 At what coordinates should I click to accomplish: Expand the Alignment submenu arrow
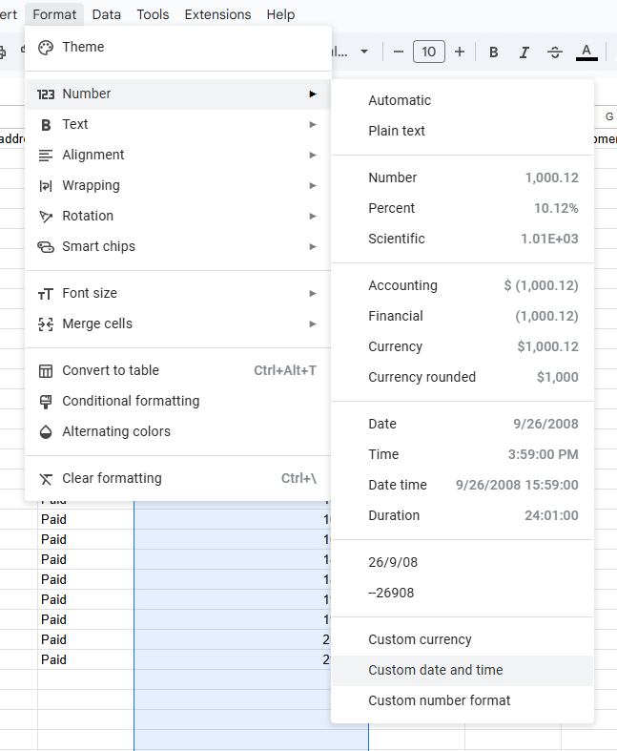coord(313,156)
